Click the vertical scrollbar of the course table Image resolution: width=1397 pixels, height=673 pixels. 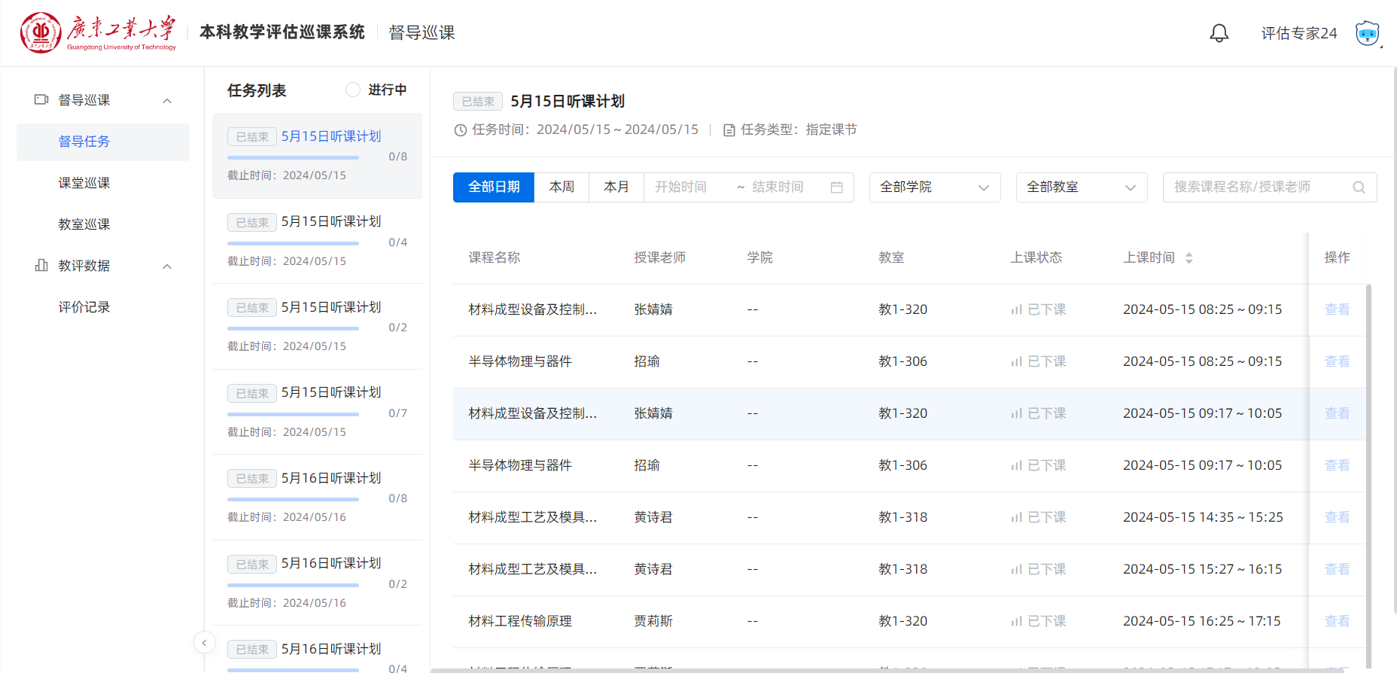[x=1368, y=452]
